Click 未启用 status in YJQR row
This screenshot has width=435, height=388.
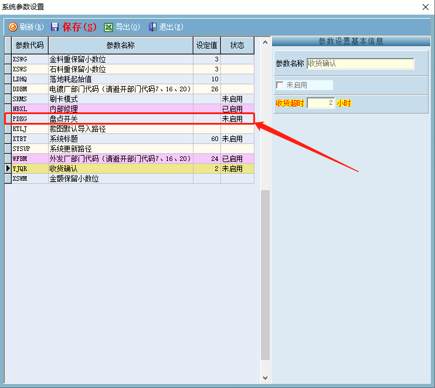pos(237,169)
